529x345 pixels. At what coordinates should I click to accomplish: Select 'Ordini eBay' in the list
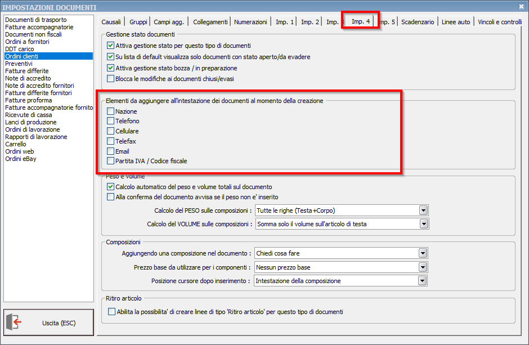point(48,159)
